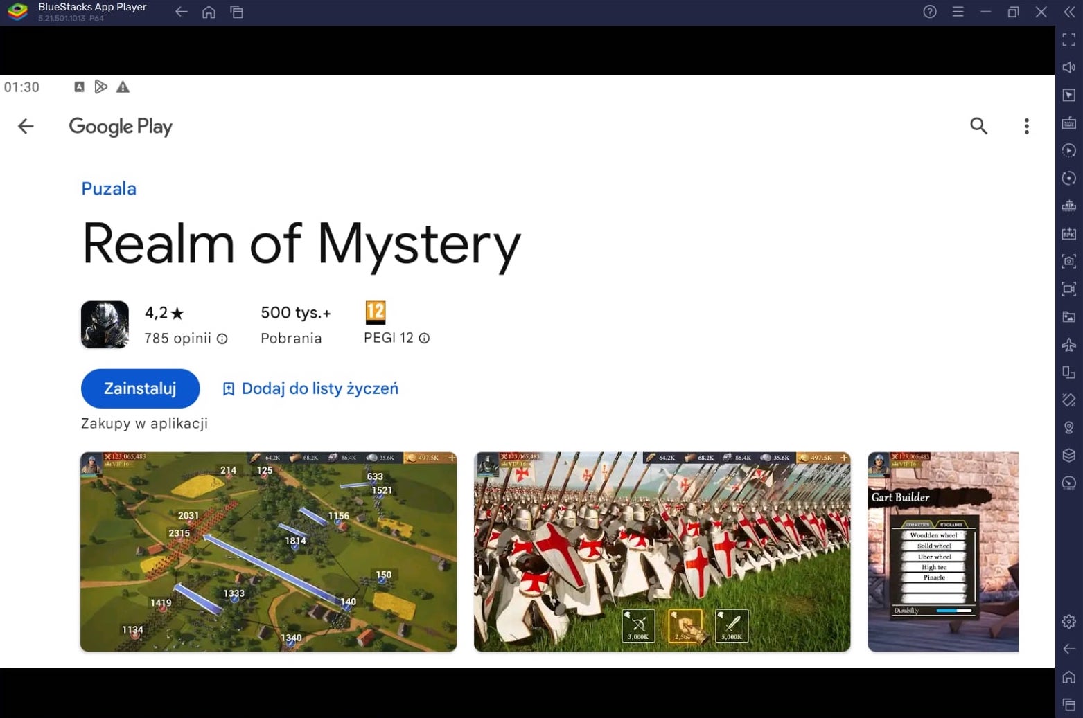Open sync operations tool in sidebar
The image size is (1083, 718).
(x=1068, y=178)
